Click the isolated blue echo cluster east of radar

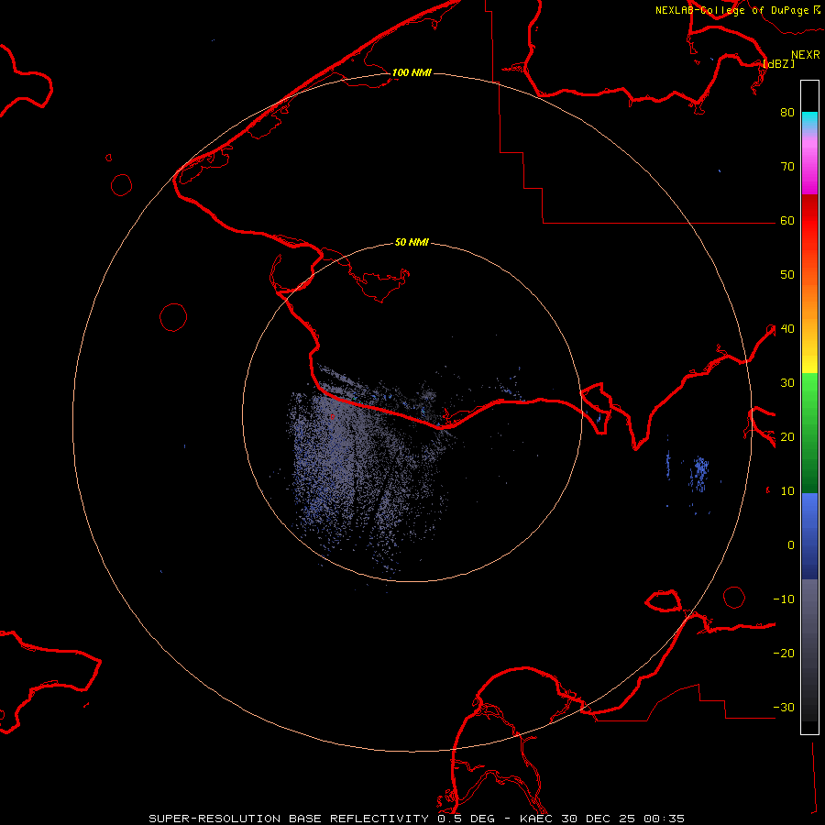(699, 474)
